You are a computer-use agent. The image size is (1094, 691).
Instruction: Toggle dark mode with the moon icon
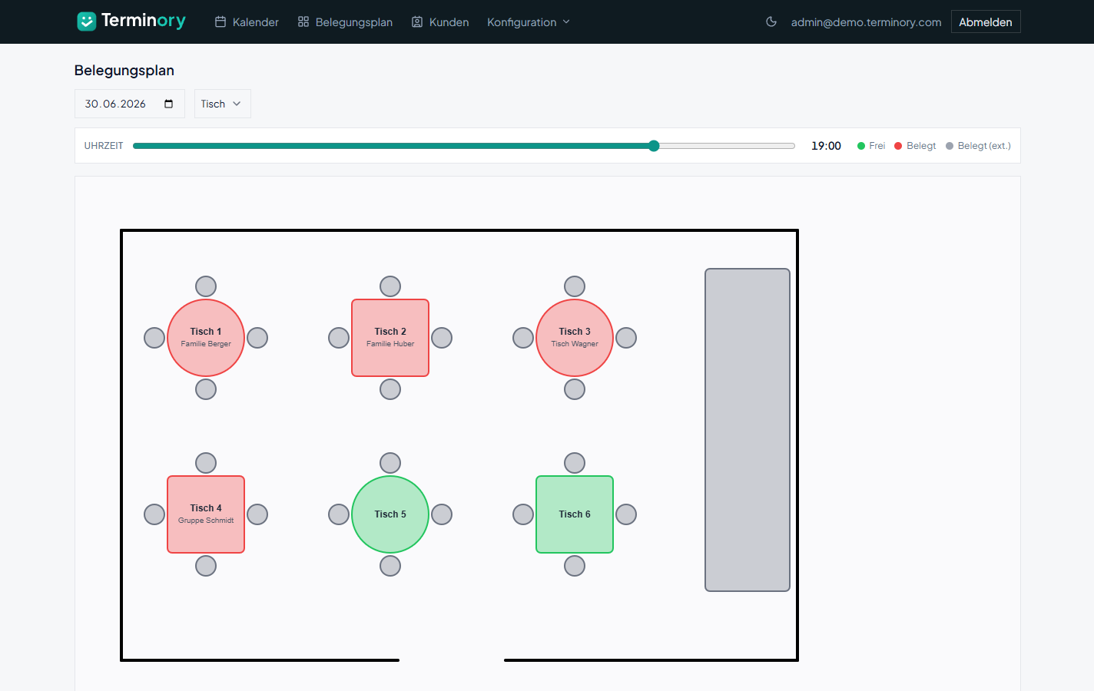click(771, 21)
